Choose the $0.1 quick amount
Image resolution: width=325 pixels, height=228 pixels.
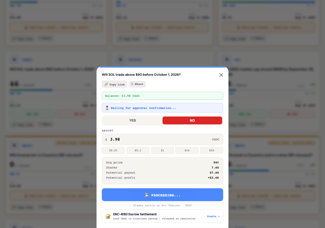(138, 150)
